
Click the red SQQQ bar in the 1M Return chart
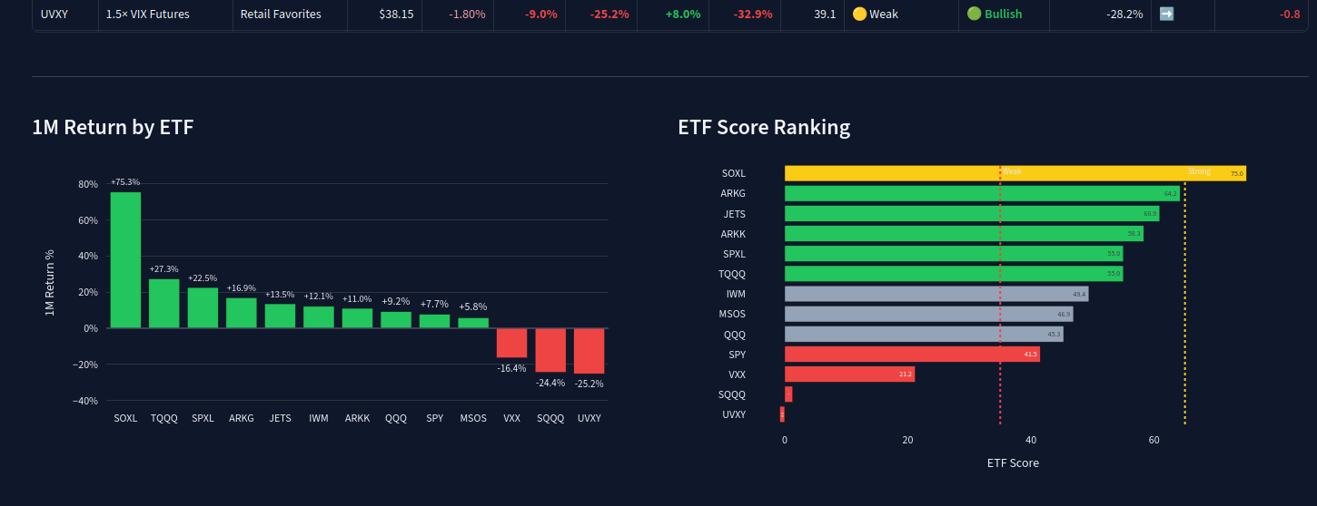point(550,350)
